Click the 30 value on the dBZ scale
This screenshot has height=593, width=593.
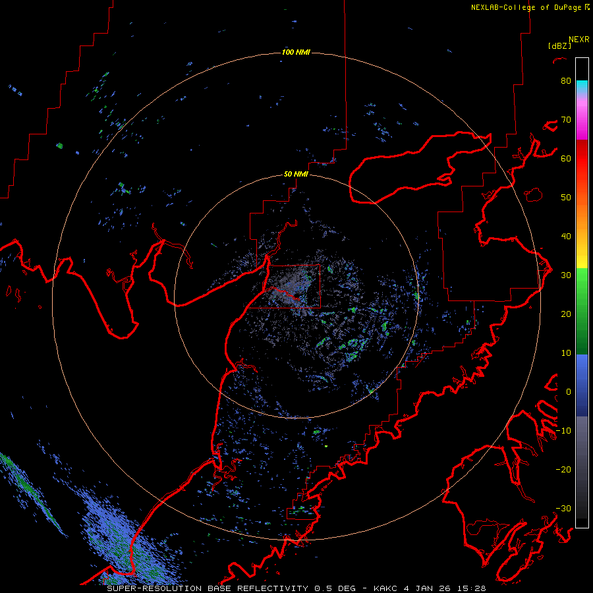point(566,275)
